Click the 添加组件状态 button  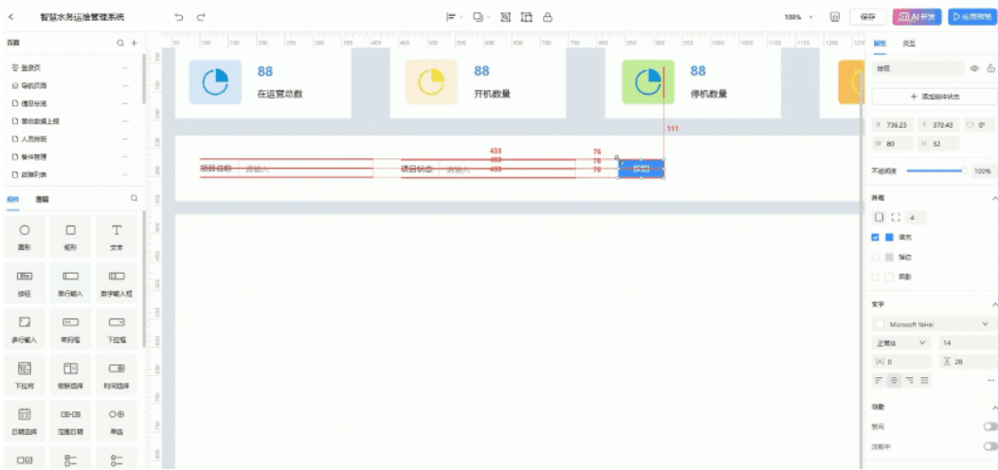pos(934,97)
